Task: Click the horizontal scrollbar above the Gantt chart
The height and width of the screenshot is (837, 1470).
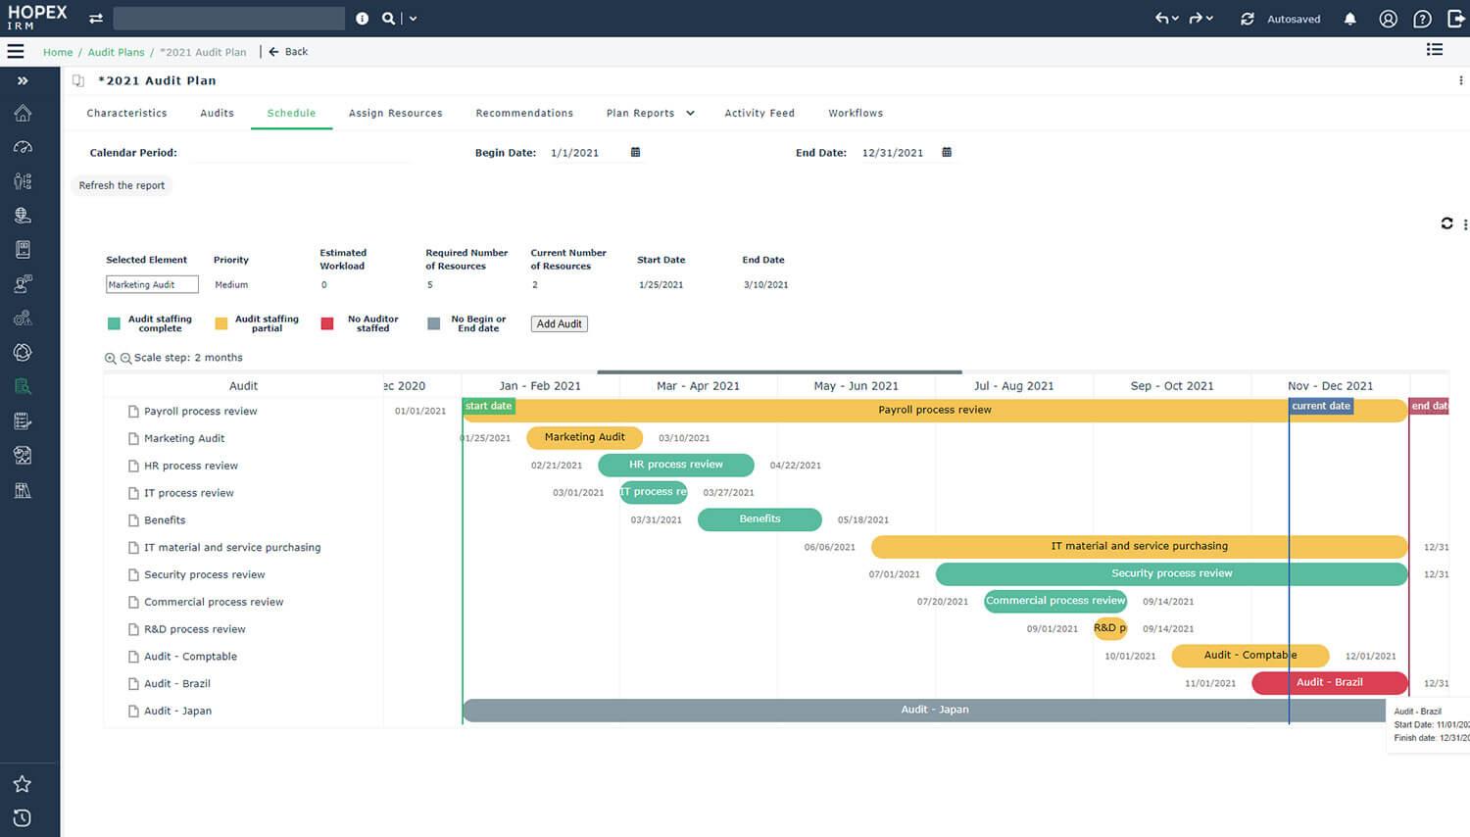Action: [779, 372]
